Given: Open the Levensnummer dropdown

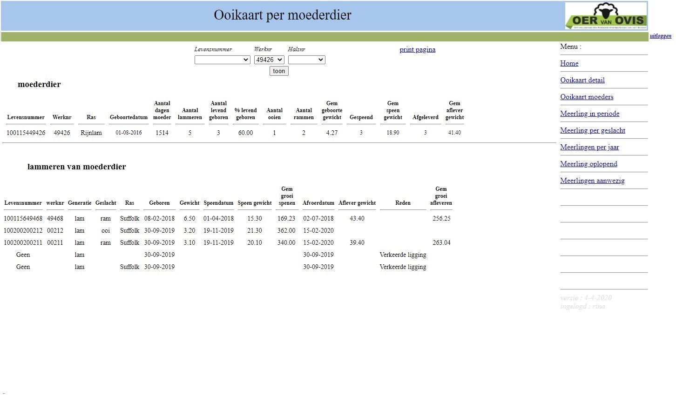Looking at the screenshot, I should 222,60.
